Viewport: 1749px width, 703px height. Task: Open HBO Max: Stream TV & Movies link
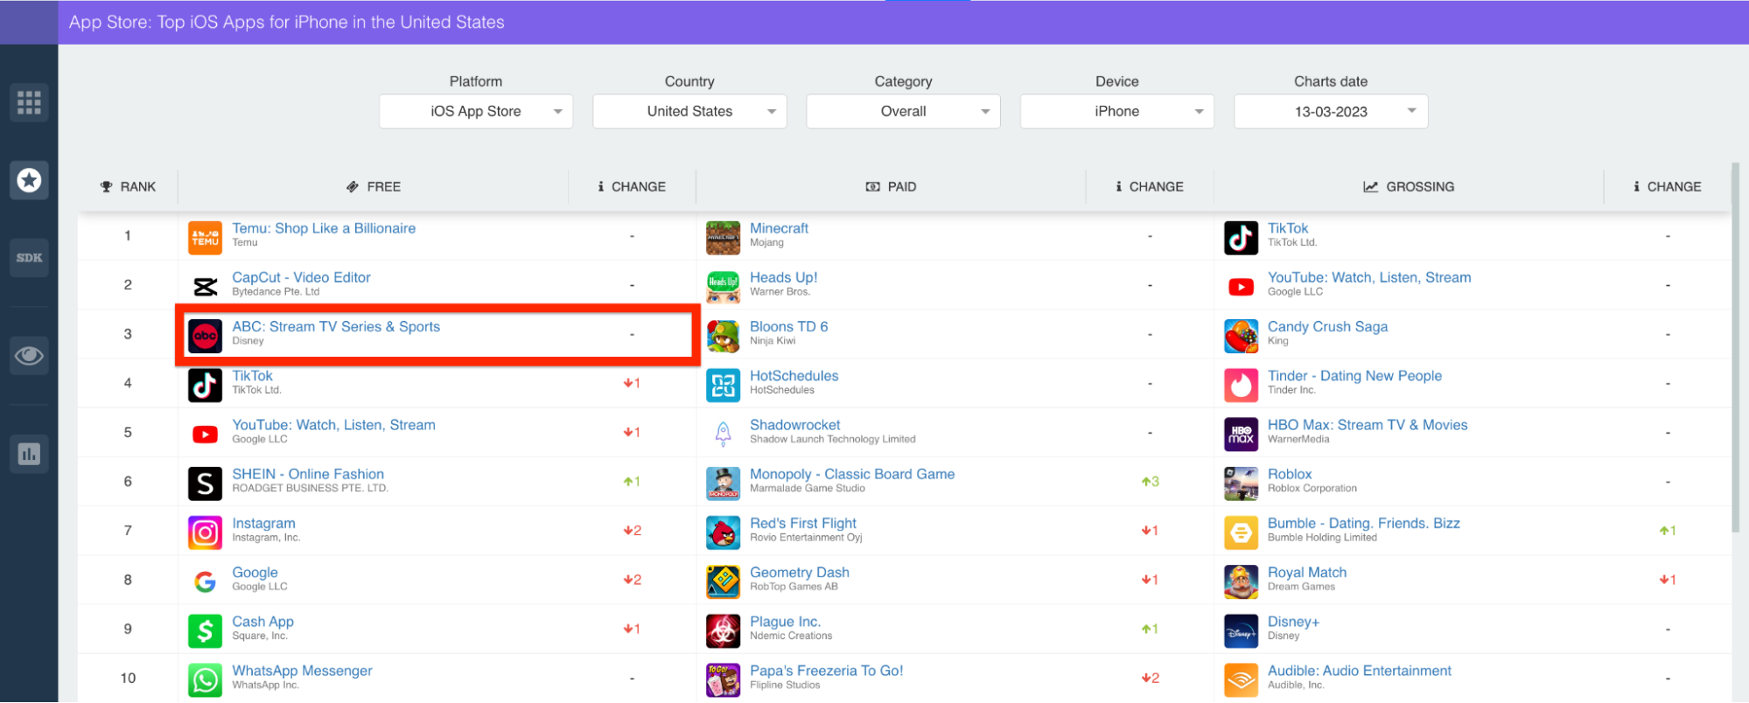point(1368,425)
